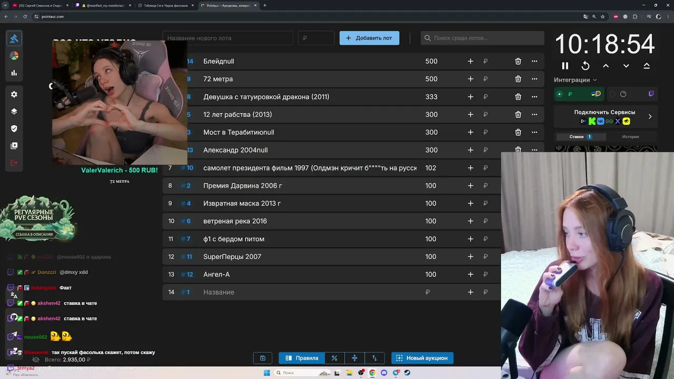Image resolution: width=674 pixels, height=379 pixels.
Task: Open the auction page in the left sidebar
Action: 14,38
